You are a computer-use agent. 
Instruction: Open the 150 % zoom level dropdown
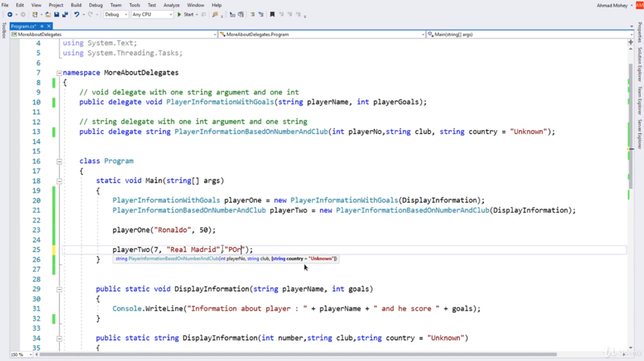pyautogui.click(x=21, y=354)
